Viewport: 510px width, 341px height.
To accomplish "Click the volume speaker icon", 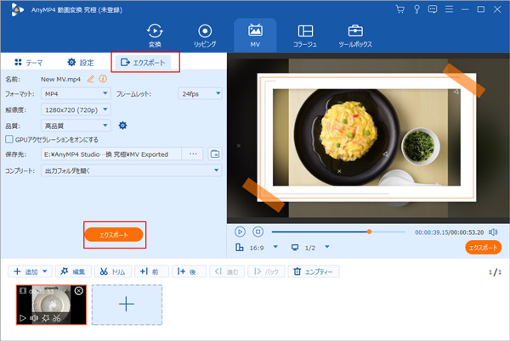I will [493, 232].
